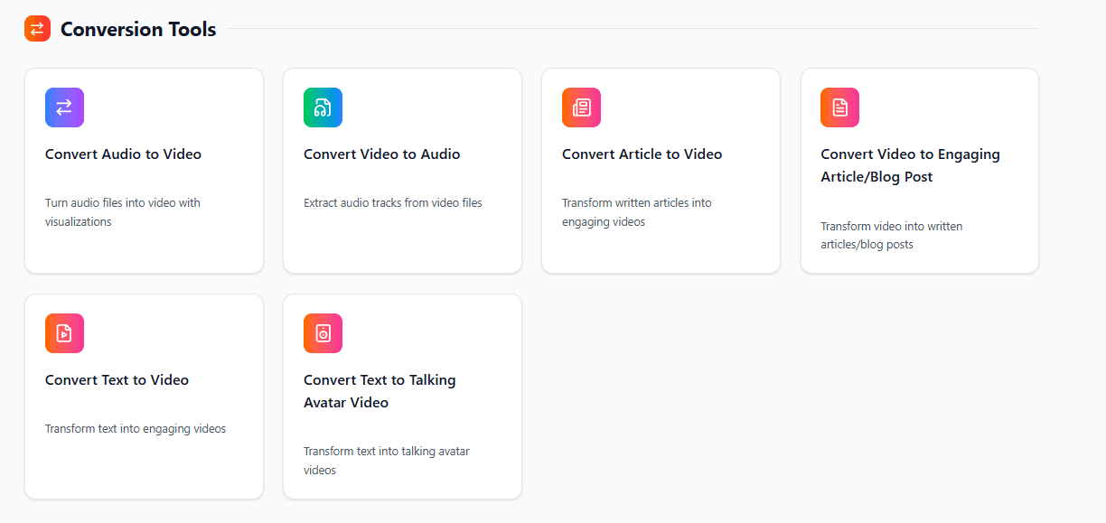Click the speaker icon for Talking Avatar Video
Screen dimensions: 1106x523
(323, 333)
